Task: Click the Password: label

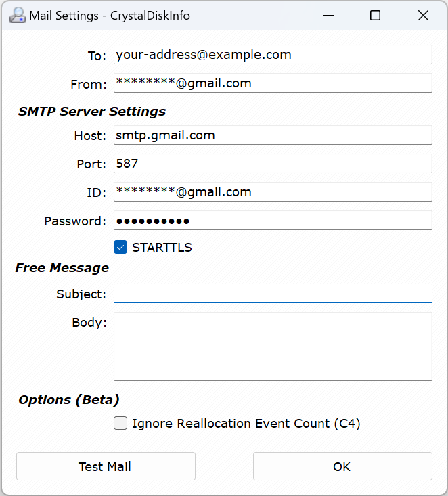Action: pyautogui.click(x=75, y=221)
